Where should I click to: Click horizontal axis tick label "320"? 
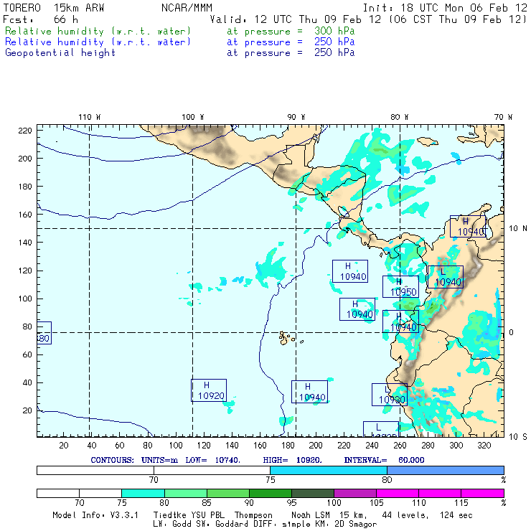tap(484, 446)
